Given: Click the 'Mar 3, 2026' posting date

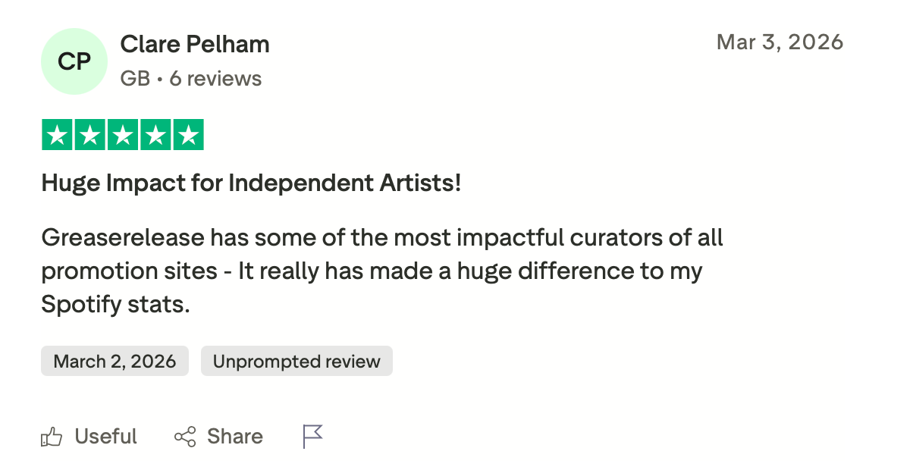Looking at the screenshot, I should pyautogui.click(x=780, y=42).
